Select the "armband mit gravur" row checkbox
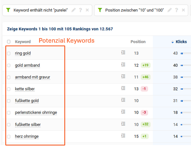This screenshot has height=150, width=191. (9, 77)
